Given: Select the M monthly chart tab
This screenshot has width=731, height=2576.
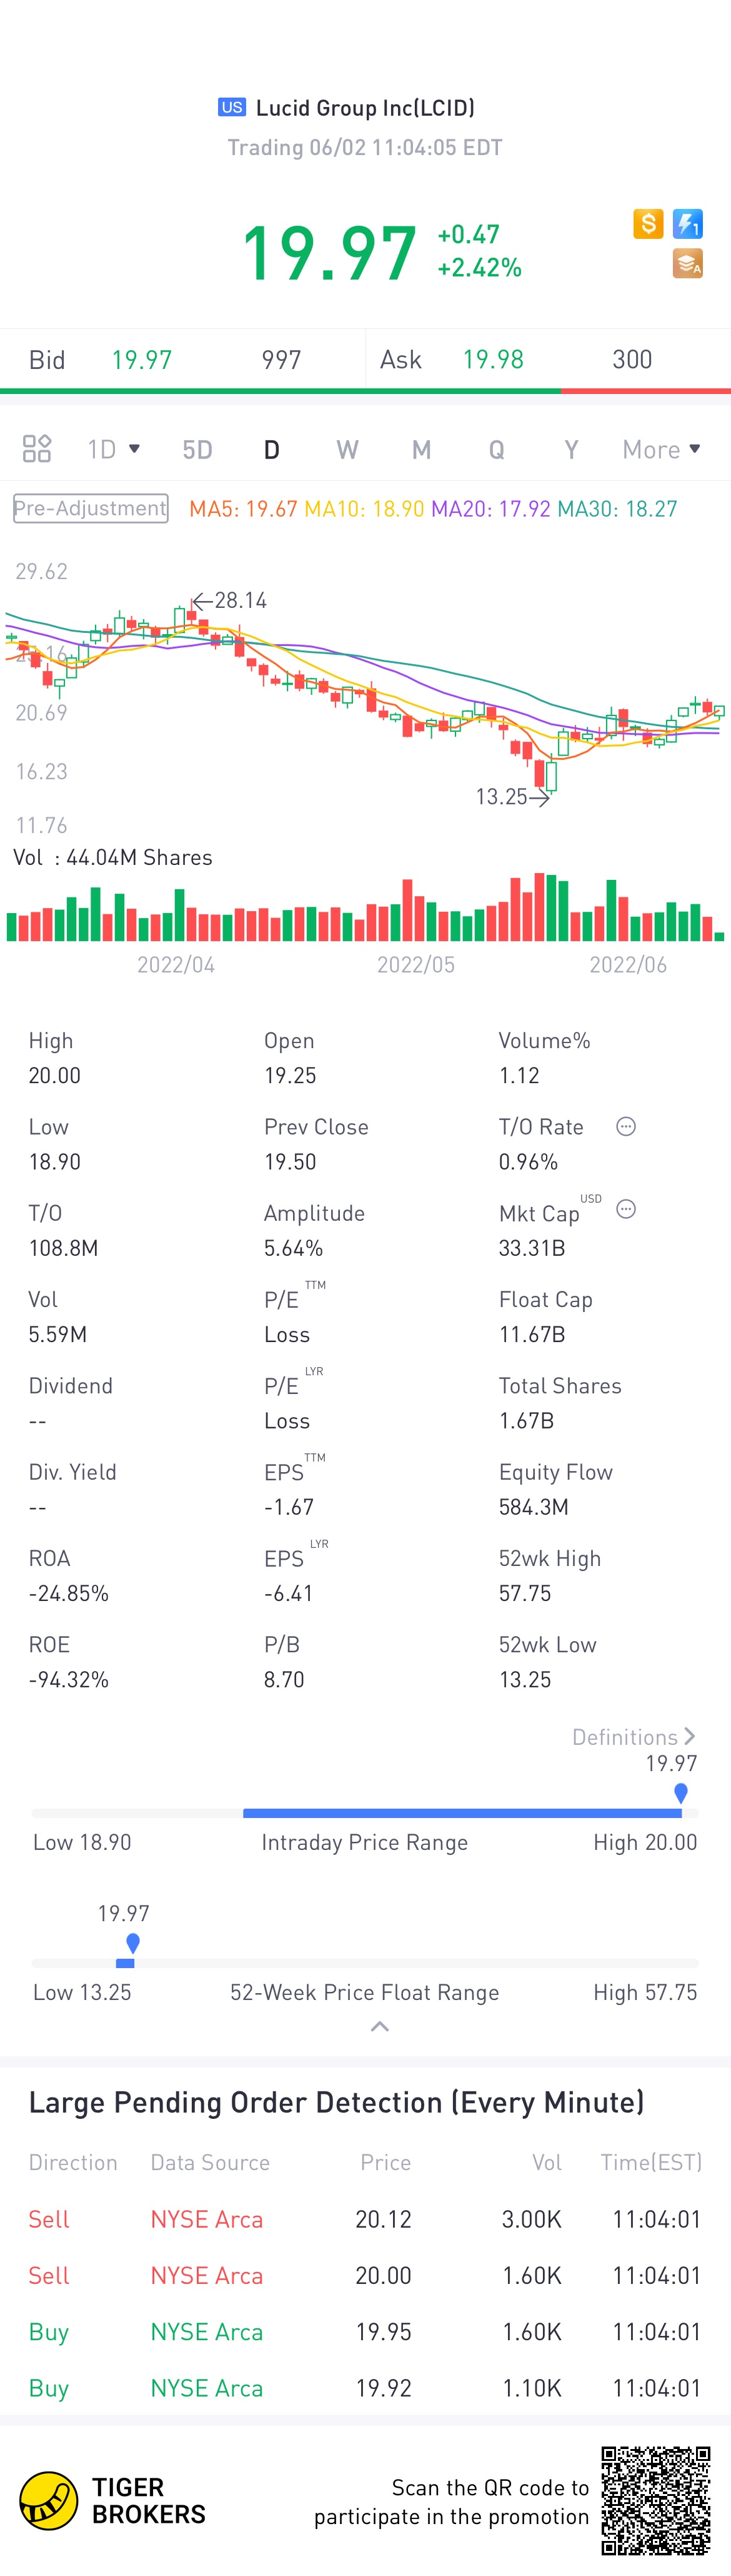Looking at the screenshot, I should [422, 449].
